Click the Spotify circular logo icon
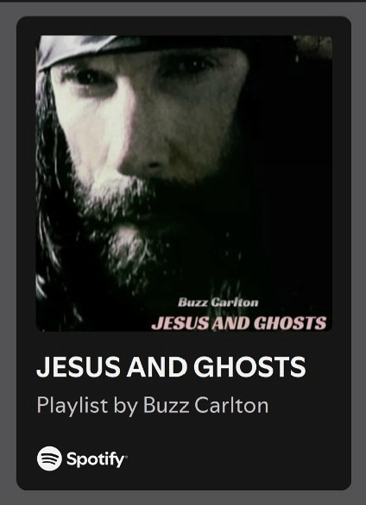The image size is (366, 505). tap(49, 458)
